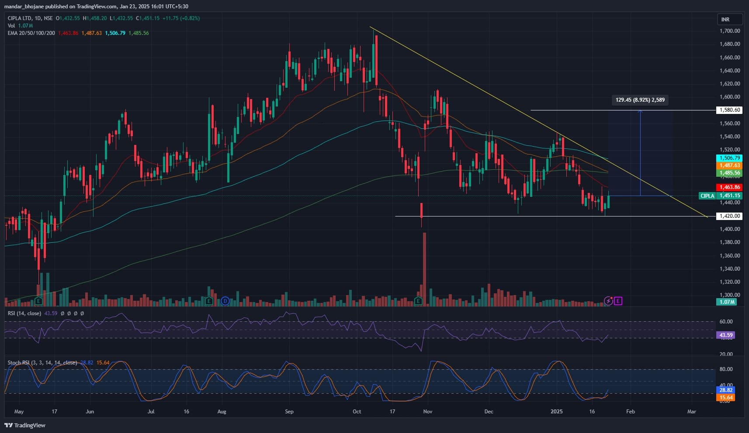Click the 129.45 (8.92%) measurement tooltip
This screenshot has width=749, height=433.
(640, 100)
